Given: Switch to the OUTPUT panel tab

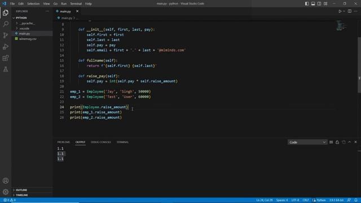Looking at the screenshot, I should click(x=80, y=142).
